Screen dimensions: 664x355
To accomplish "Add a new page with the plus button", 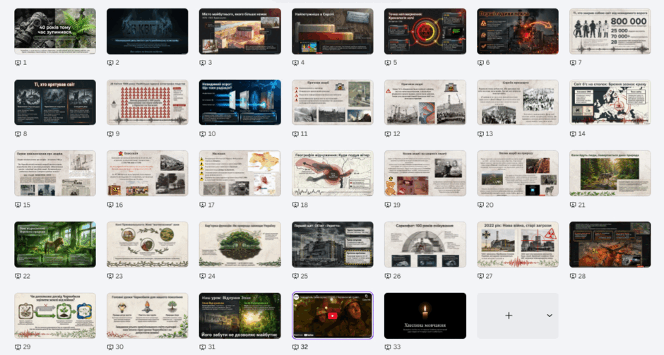I will 509,315.
